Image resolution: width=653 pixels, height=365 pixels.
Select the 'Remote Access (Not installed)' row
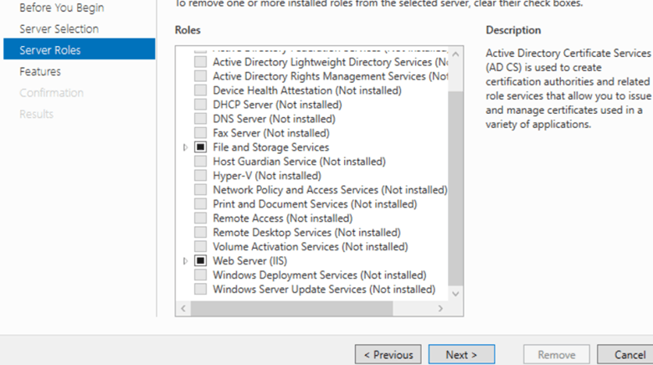[283, 218]
